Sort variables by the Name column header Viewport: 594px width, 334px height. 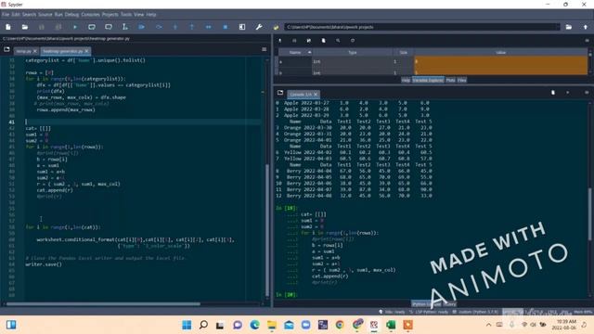pos(295,52)
